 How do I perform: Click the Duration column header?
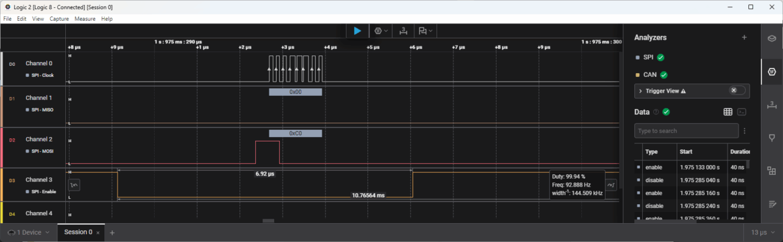tap(740, 151)
